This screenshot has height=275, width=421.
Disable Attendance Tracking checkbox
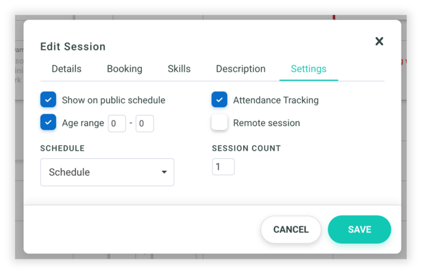219,100
